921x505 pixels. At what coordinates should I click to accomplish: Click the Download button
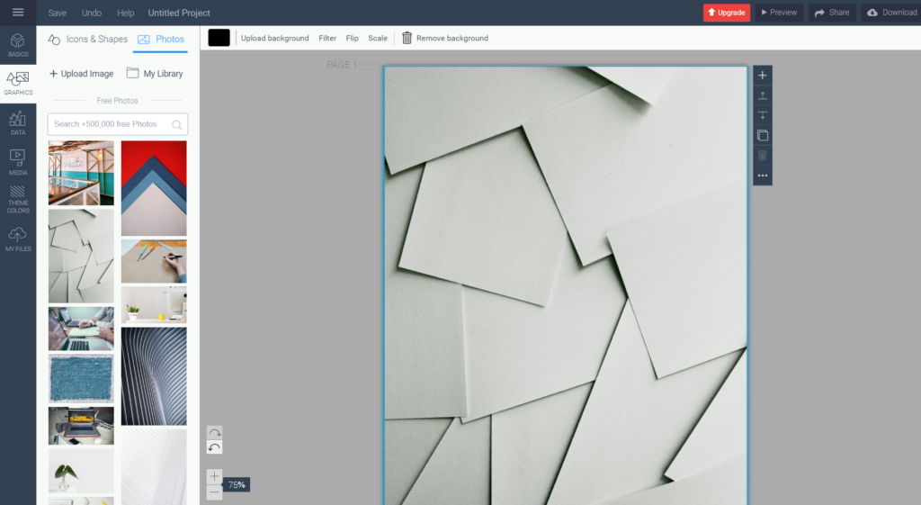click(x=891, y=13)
